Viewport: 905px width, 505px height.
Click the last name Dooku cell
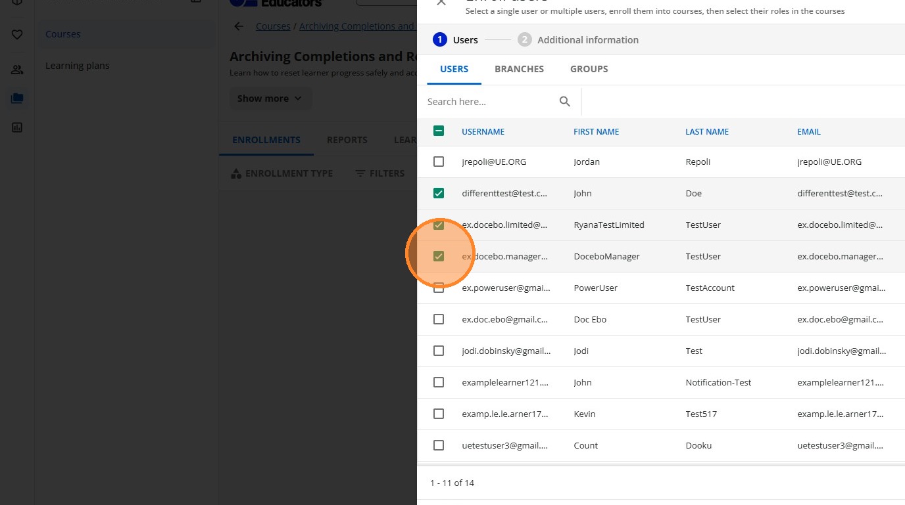(x=698, y=445)
